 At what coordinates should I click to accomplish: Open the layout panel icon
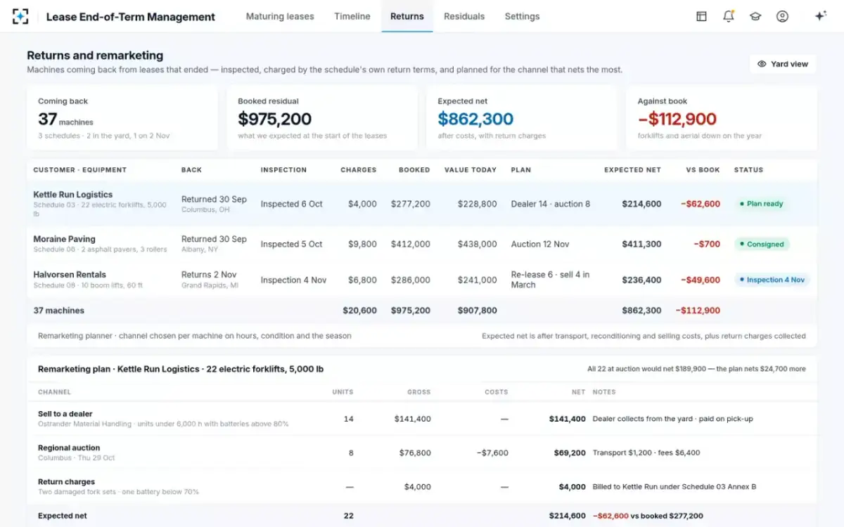point(701,16)
